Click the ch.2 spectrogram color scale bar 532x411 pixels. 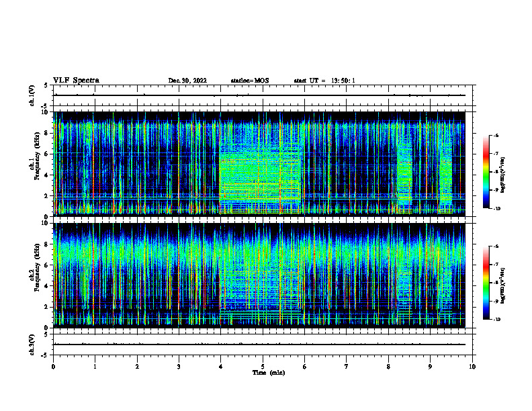point(486,283)
